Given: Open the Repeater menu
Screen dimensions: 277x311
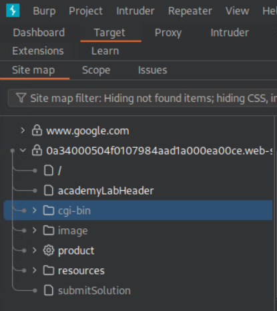Looking at the screenshot, I should click(x=190, y=11).
